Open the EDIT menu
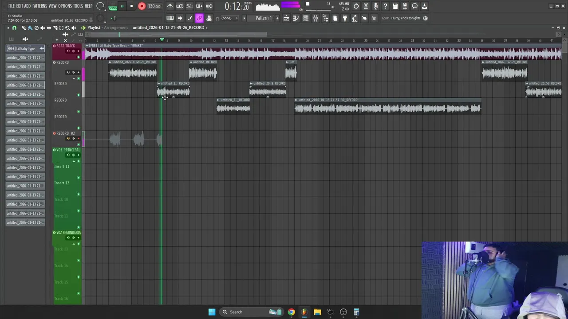The image size is (568, 319). coord(20,6)
